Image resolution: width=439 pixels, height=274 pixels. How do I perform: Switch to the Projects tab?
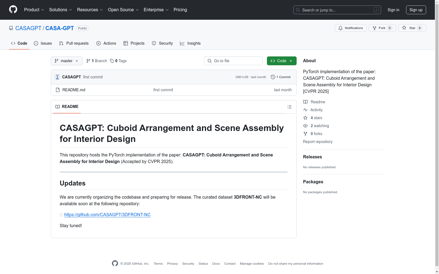click(x=134, y=43)
